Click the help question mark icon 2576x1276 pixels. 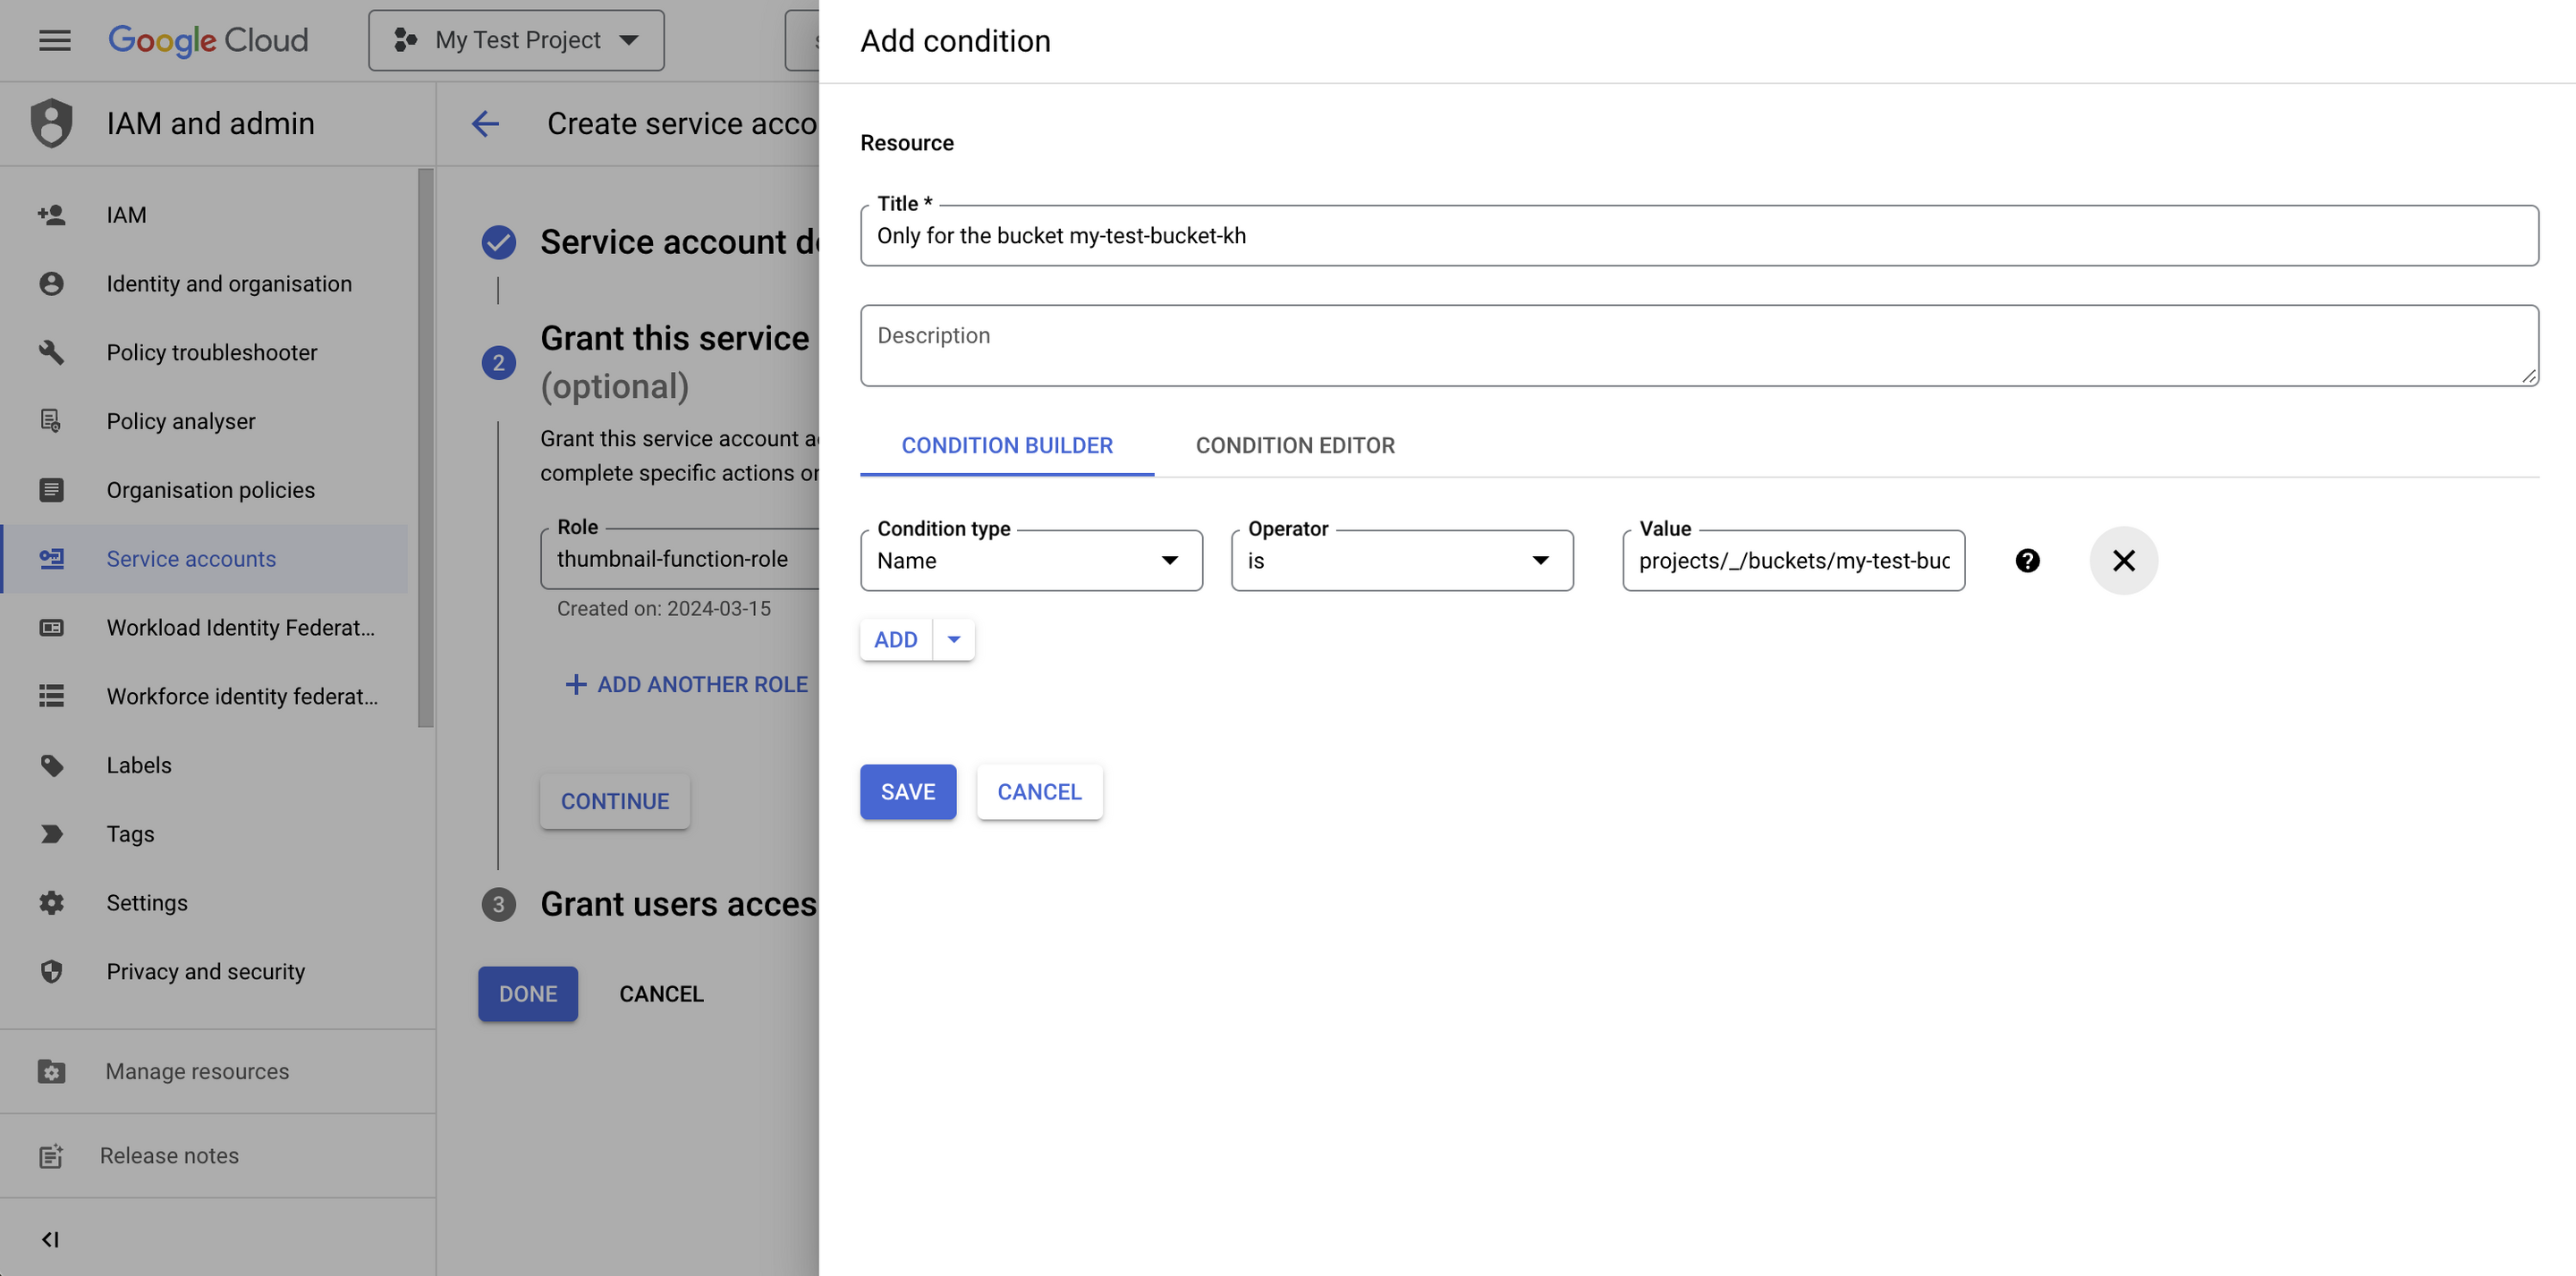click(2027, 561)
